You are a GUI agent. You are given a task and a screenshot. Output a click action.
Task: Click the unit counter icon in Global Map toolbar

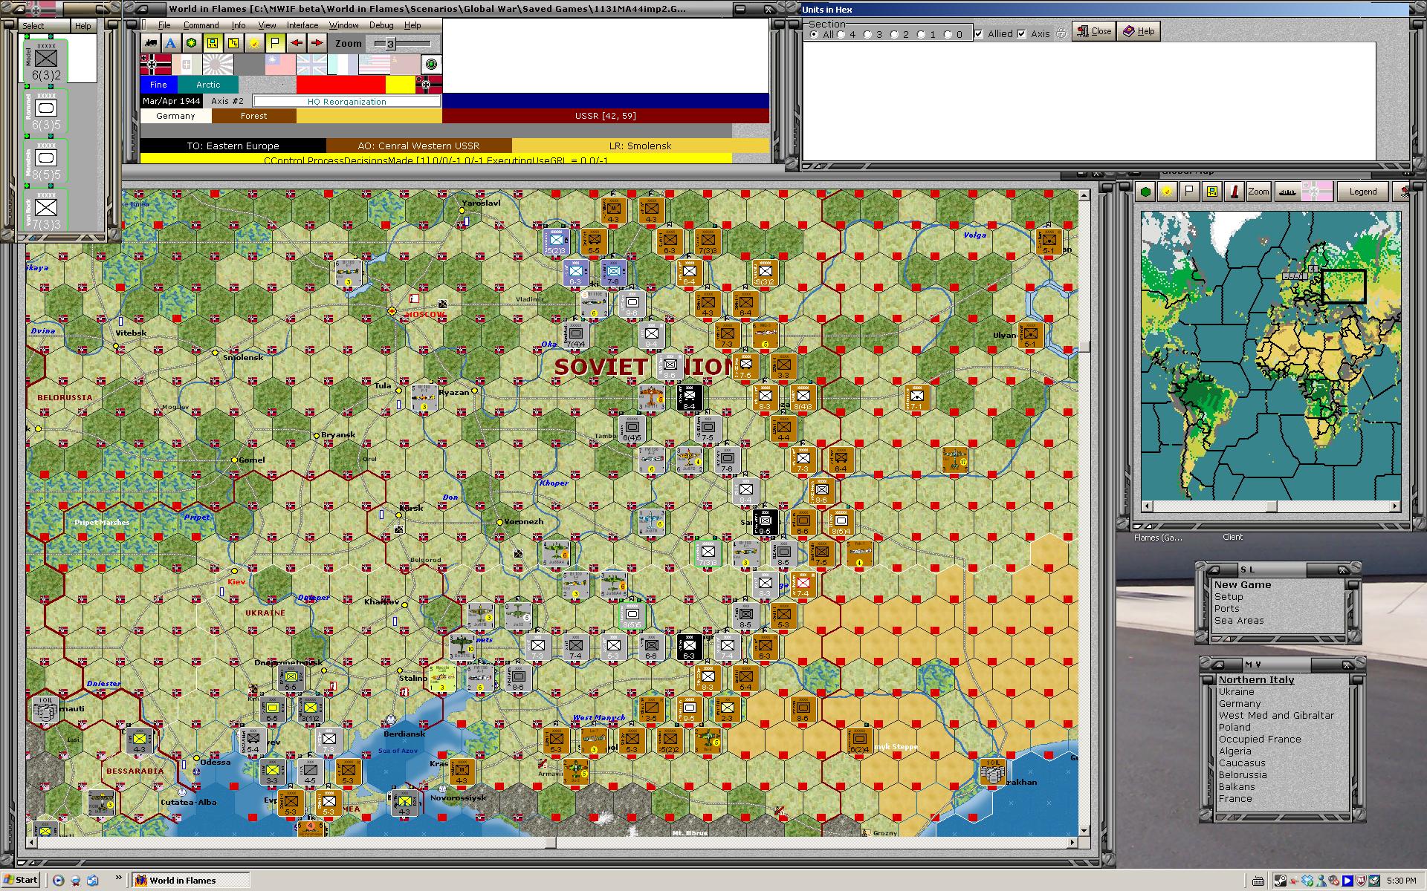click(x=1212, y=192)
